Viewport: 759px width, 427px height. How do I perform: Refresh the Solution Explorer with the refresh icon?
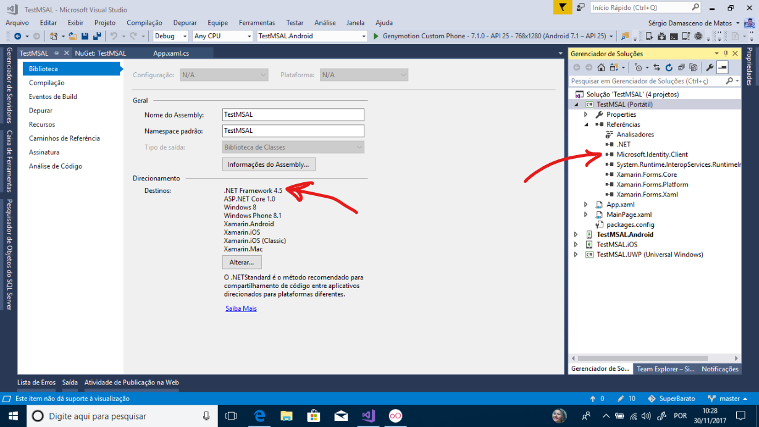(669, 66)
